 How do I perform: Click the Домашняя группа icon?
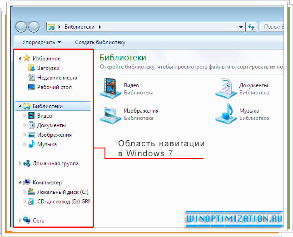[27, 163]
